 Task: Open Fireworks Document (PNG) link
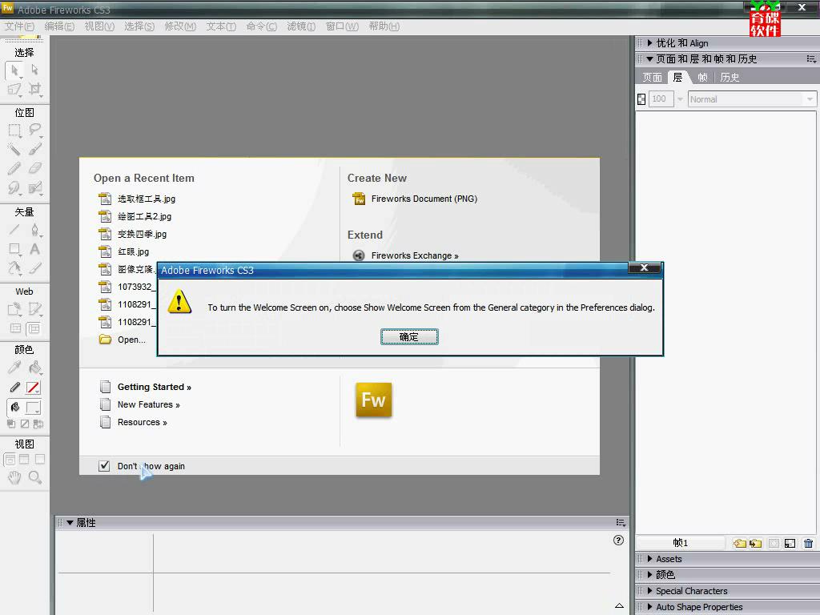(424, 199)
